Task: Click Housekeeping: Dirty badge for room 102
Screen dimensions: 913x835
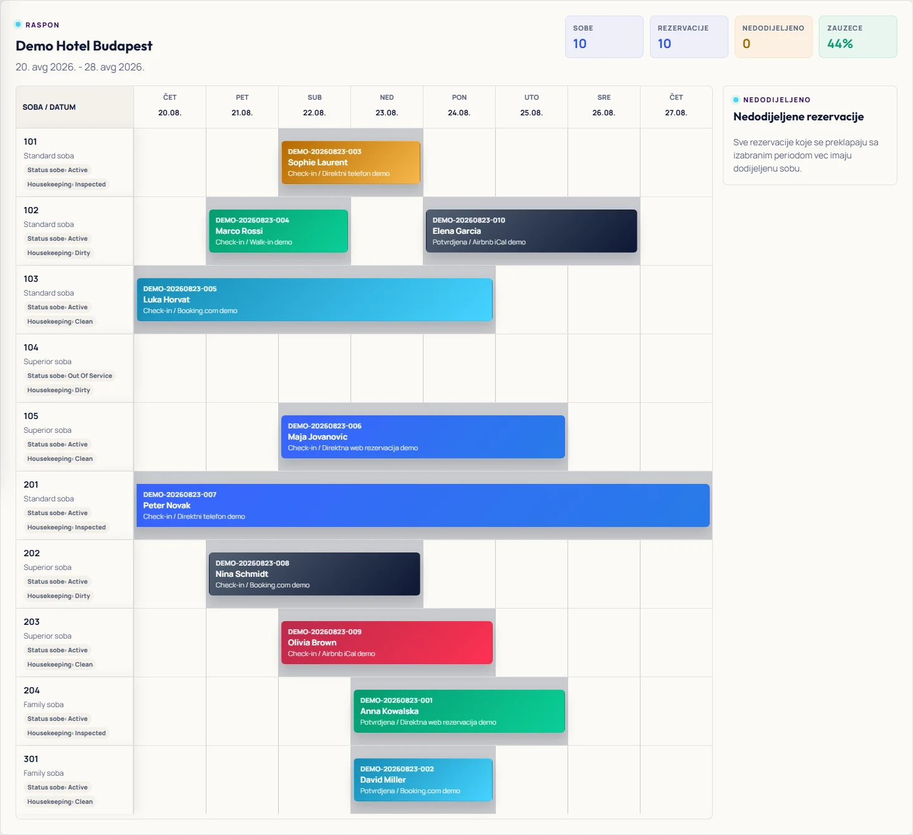Action: coord(59,253)
